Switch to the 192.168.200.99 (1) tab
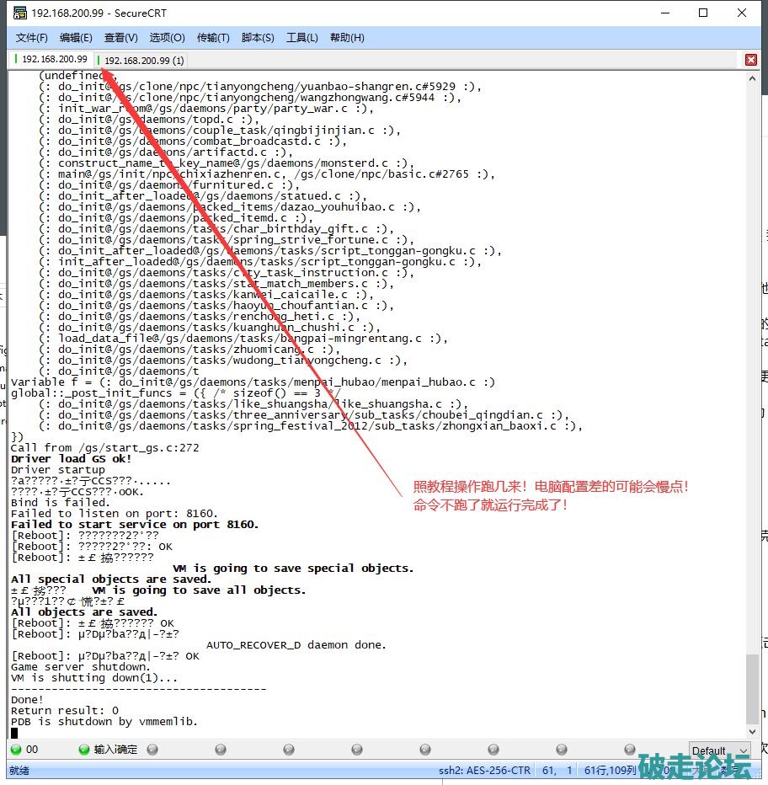Viewport: 768px width, 785px height. [x=142, y=60]
